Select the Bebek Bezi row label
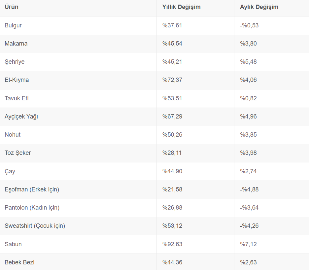The width and height of the screenshot is (309, 270). [x=19, y=262]
